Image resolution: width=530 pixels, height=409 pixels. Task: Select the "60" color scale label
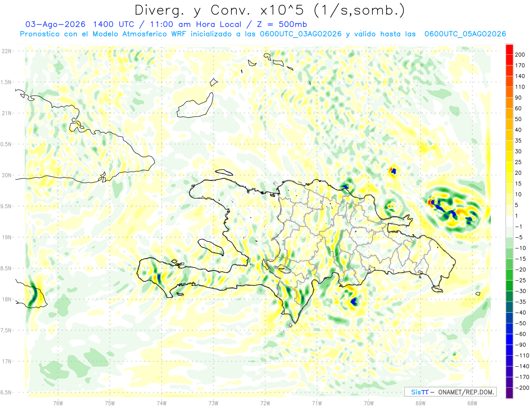(519, 109)
